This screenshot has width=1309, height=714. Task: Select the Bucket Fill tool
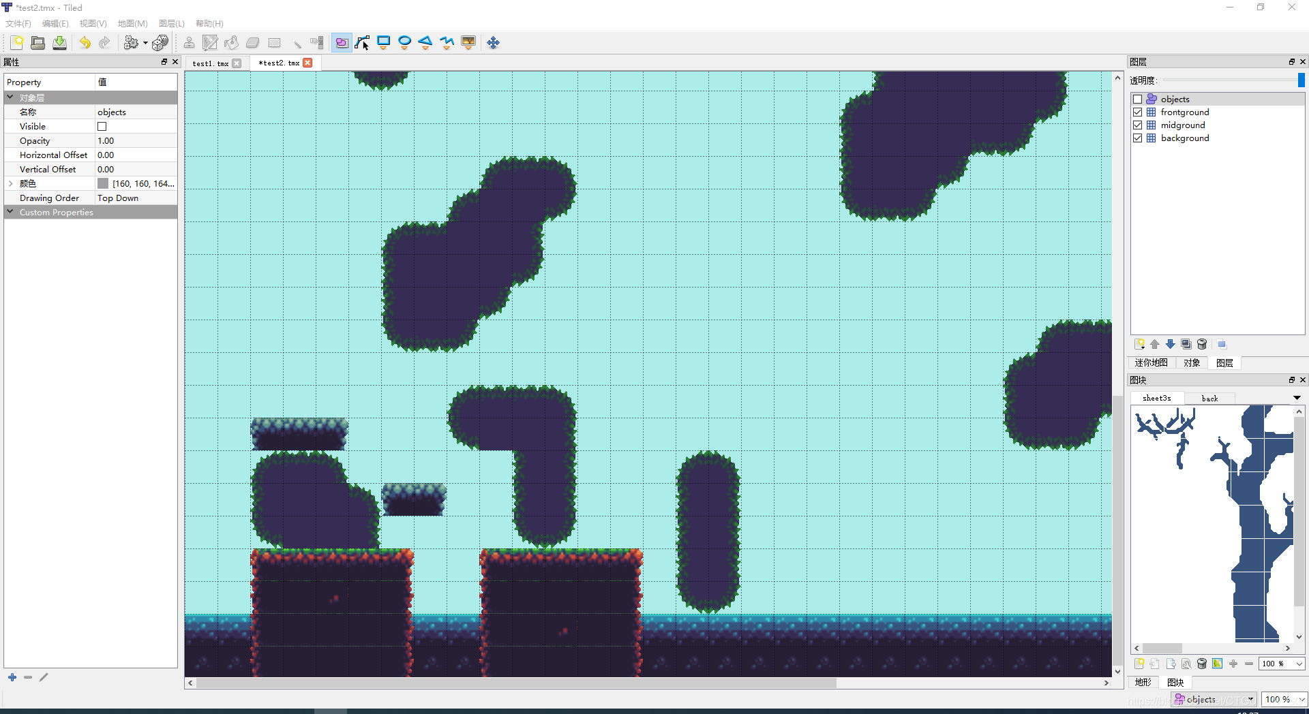(x=231, y=43)
